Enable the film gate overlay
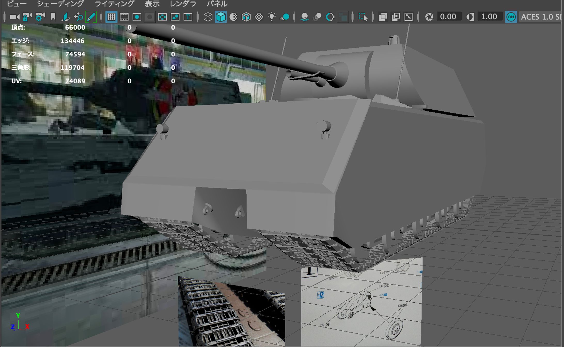The image size is (564, 347). 124,17
